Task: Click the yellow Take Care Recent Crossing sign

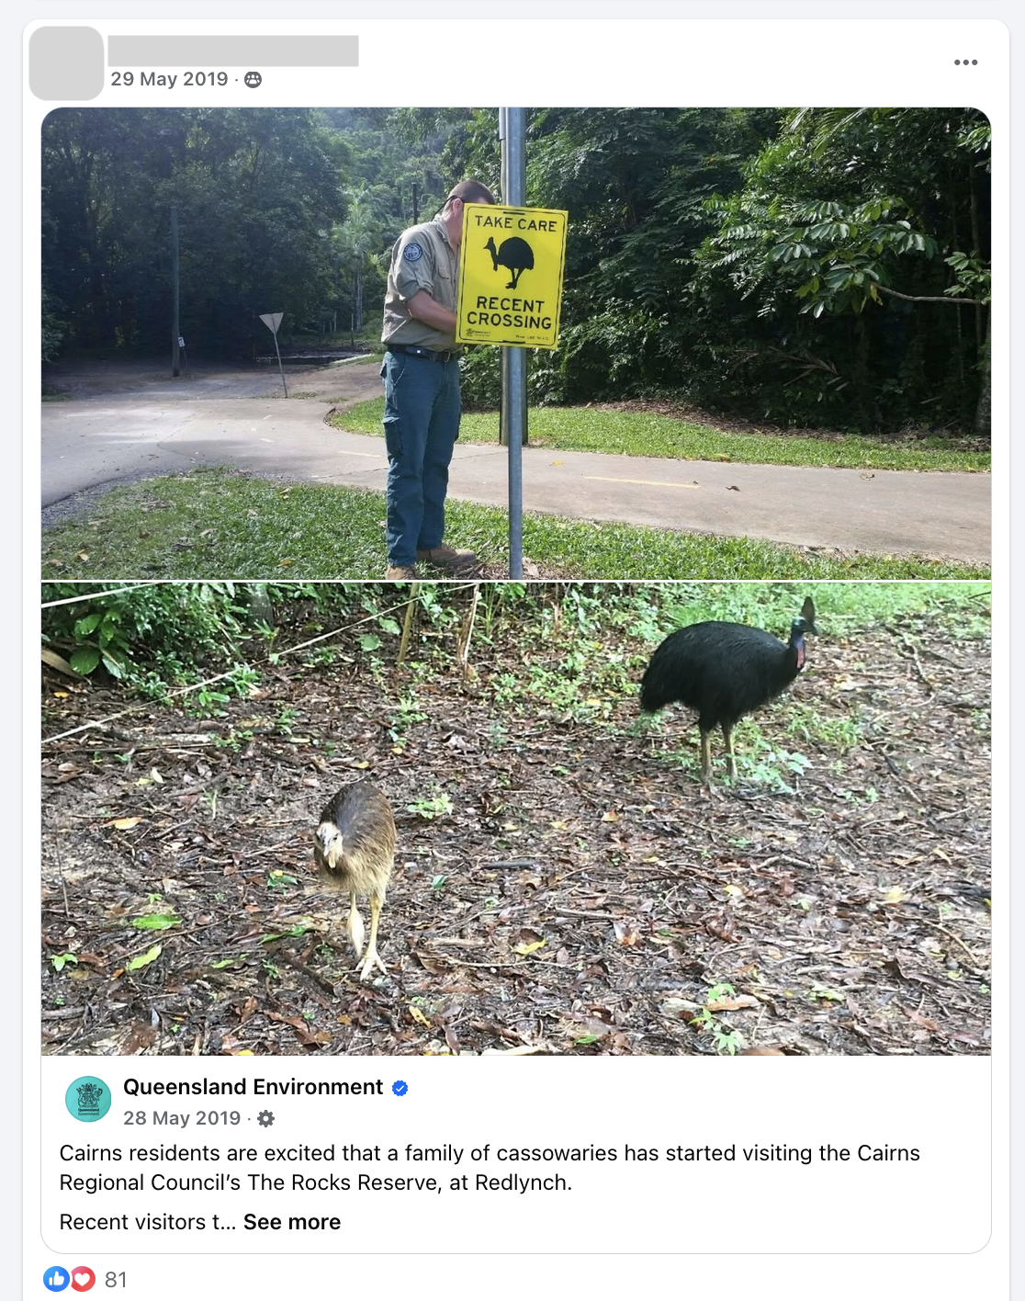Action: [512, 277]
